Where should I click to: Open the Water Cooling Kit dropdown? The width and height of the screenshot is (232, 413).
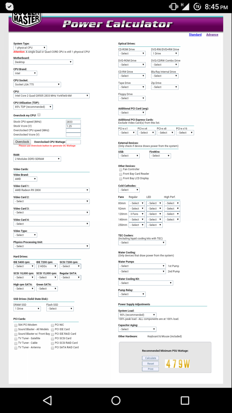146,283
